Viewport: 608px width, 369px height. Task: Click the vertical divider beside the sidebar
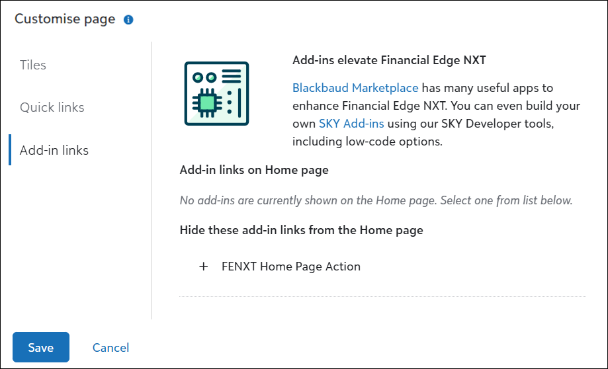tap(152, 180)
